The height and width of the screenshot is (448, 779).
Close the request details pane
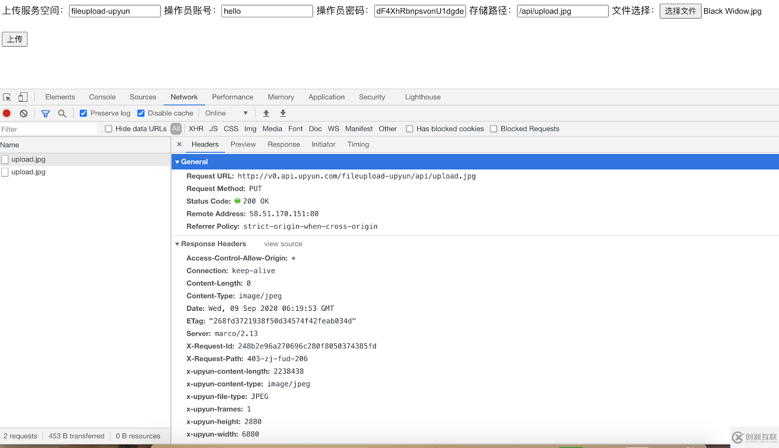179,144
